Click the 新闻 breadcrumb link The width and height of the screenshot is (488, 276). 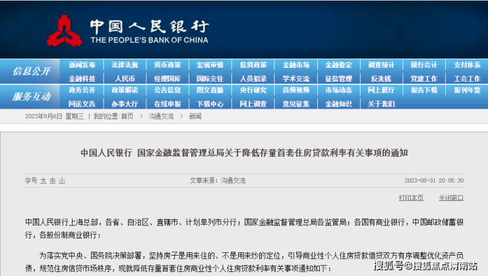[195, 116]
